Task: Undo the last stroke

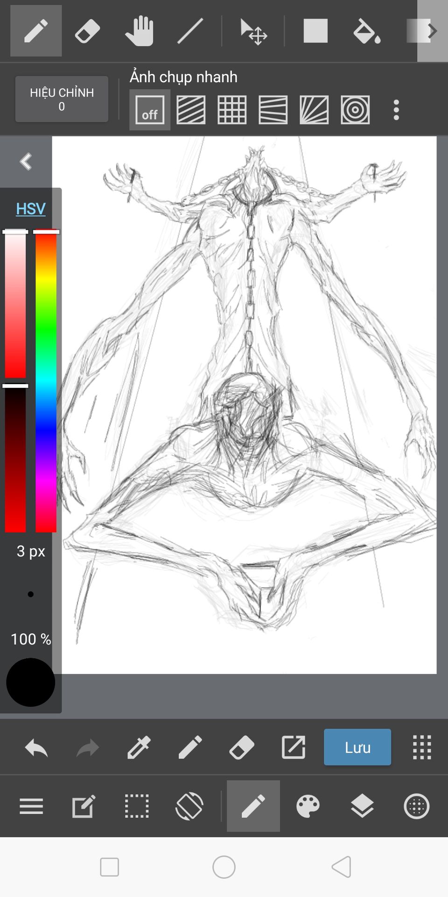Action: 36,747
